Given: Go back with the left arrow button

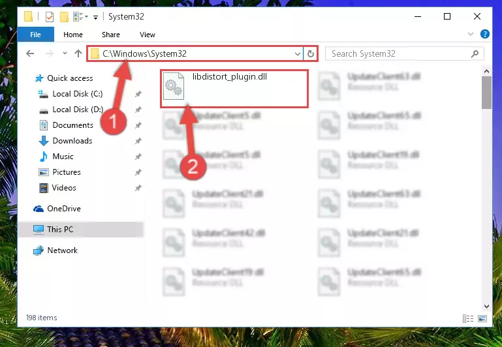Looking at the screenshot, I should 30,53.
